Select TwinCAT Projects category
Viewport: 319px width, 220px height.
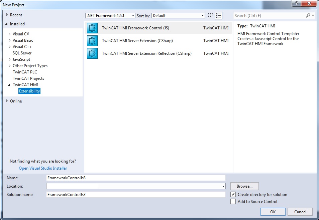[28, 78]
